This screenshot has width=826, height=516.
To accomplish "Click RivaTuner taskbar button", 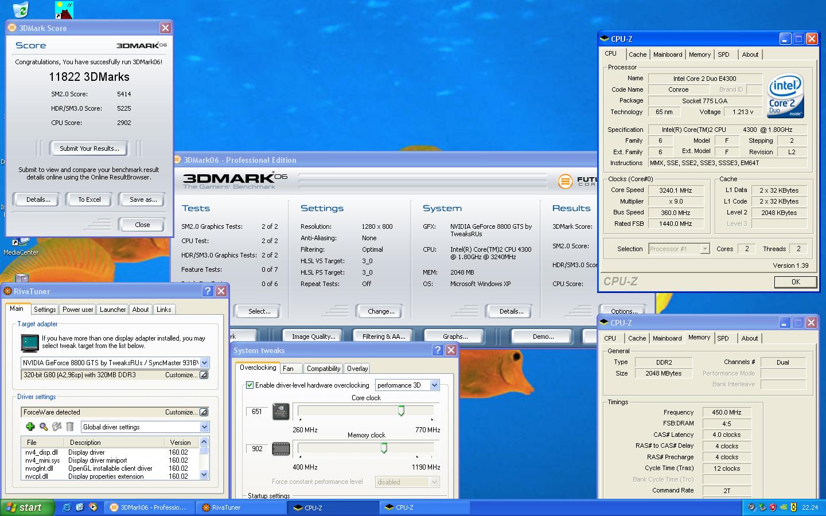I will pyautogui.click(x=241, y=507).
